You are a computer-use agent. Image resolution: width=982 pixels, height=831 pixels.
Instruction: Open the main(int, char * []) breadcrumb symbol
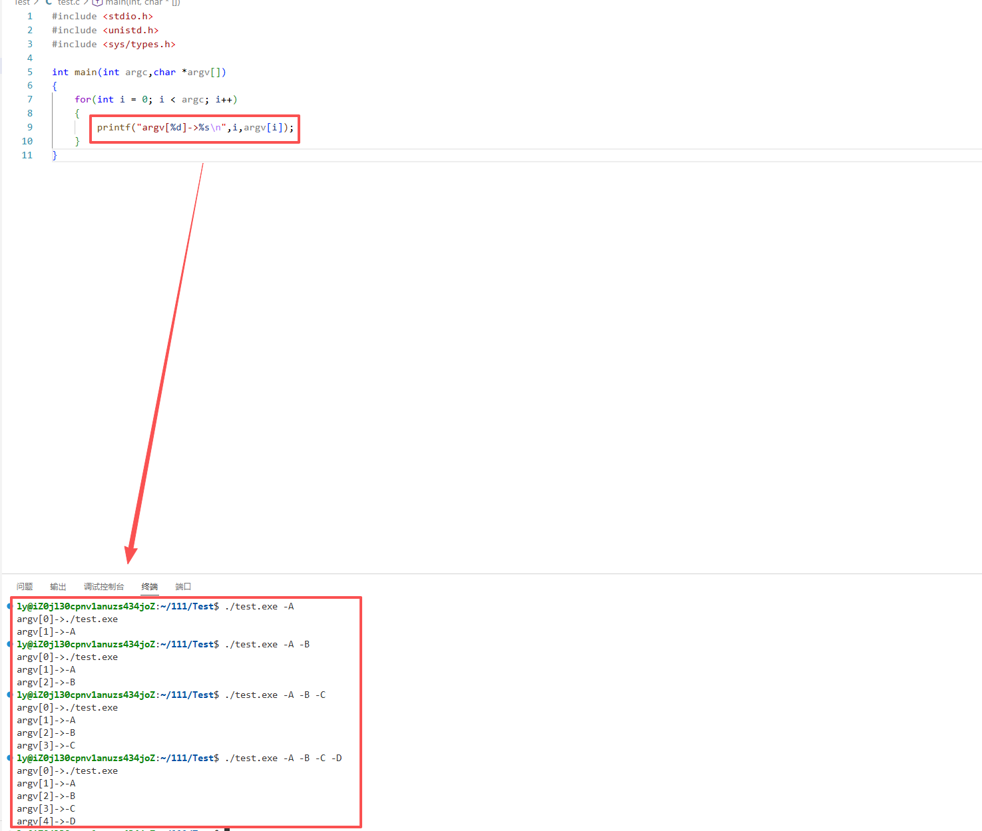click(136, 3)
